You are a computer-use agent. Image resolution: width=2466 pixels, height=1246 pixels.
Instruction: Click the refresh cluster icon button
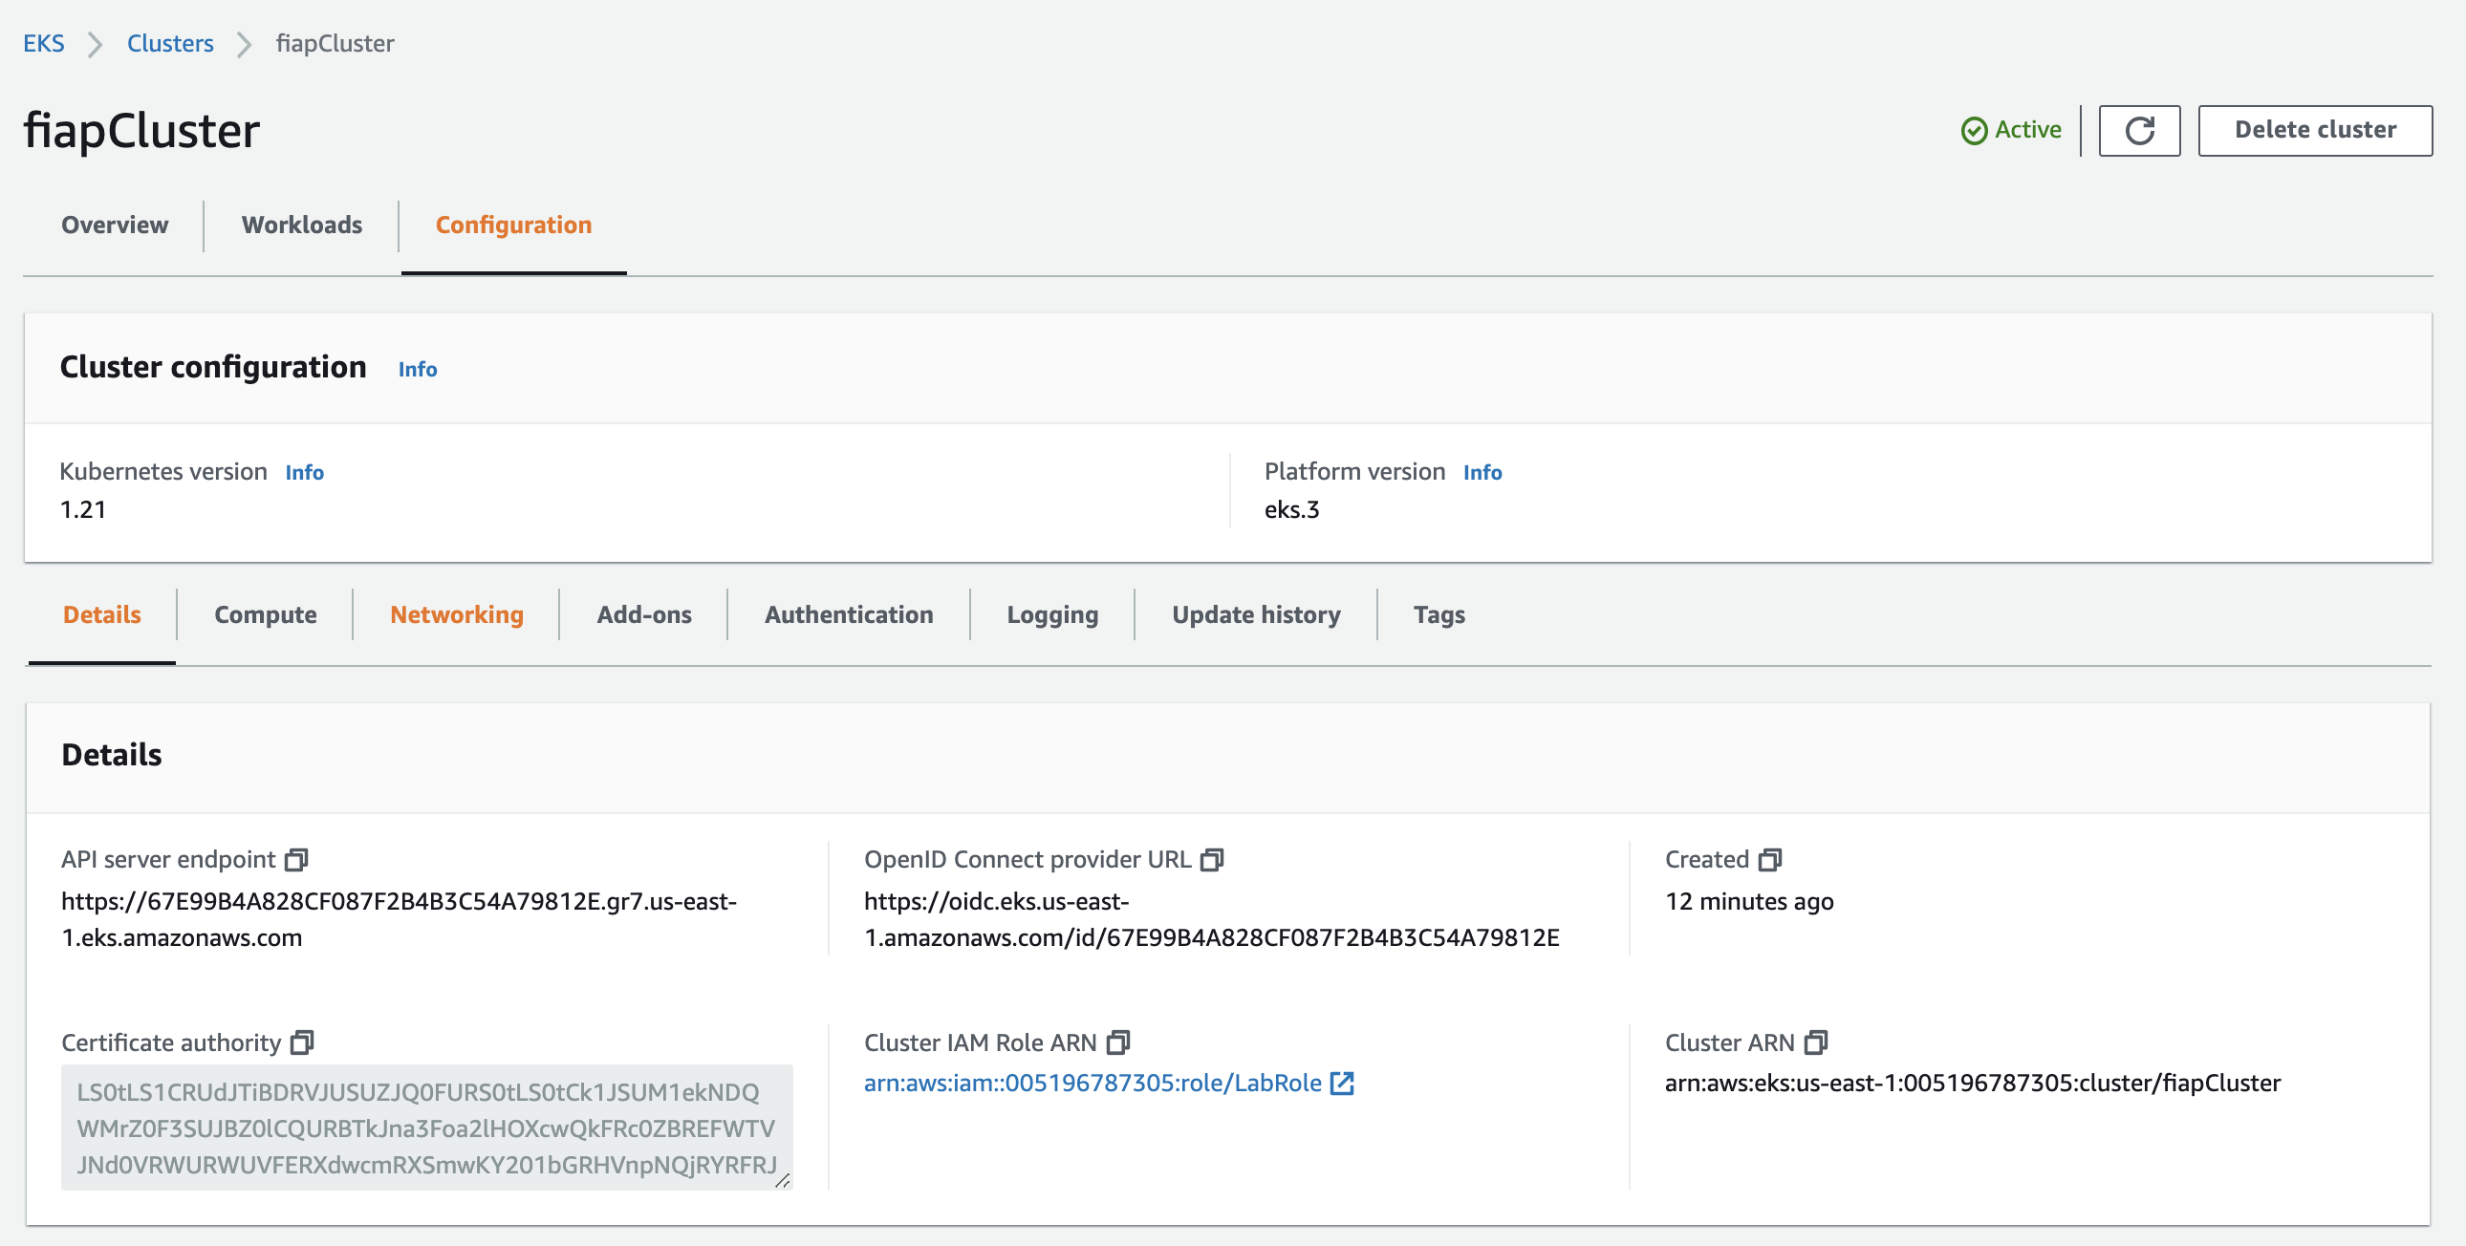[x=2138, y=130]
